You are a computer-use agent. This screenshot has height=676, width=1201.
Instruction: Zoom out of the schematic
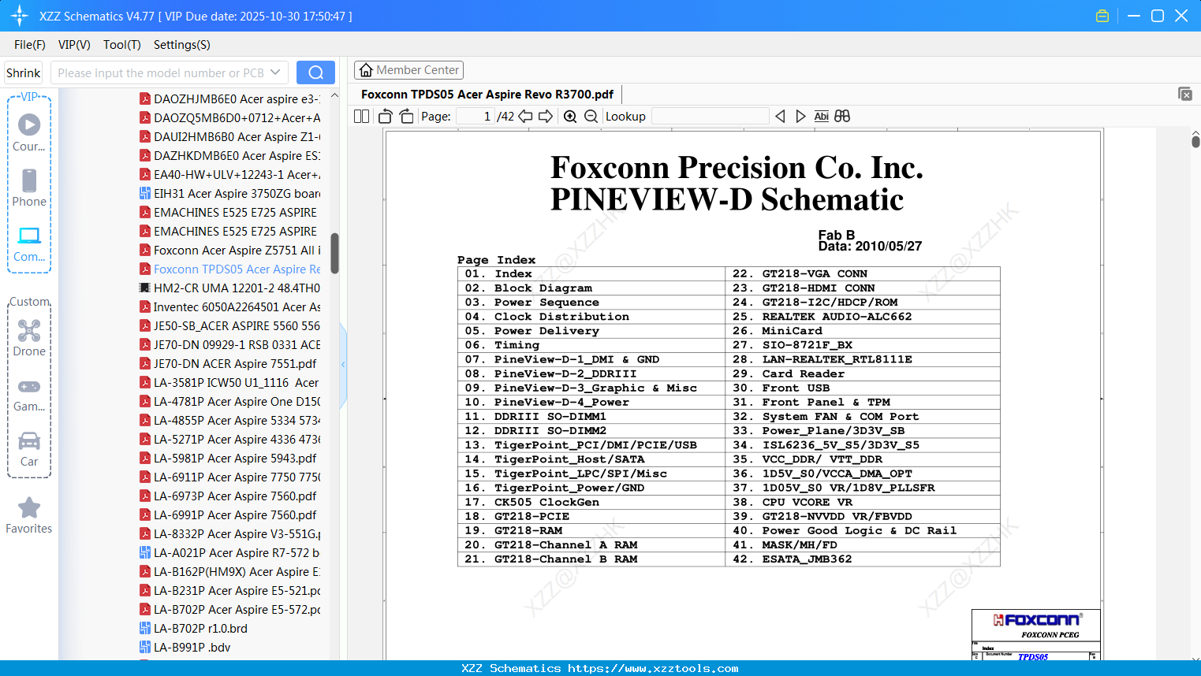(591, 117)
